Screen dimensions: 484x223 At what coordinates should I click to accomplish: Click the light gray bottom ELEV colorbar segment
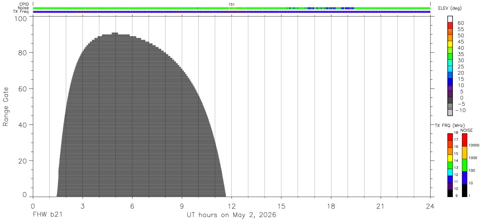click(450, 113)
